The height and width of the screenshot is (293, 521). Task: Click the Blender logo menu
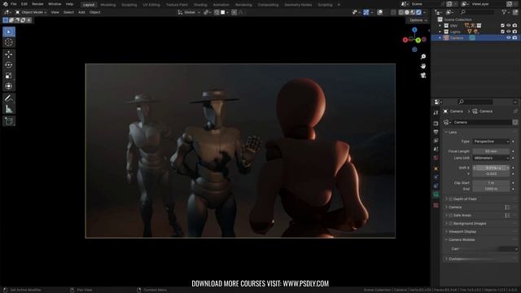tap(6, 4)
